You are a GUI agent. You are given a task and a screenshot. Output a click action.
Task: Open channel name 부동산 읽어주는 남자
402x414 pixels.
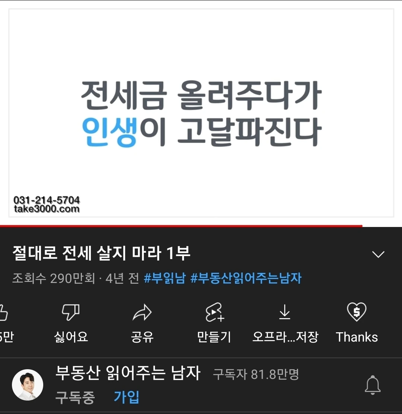tap(128, 373)
